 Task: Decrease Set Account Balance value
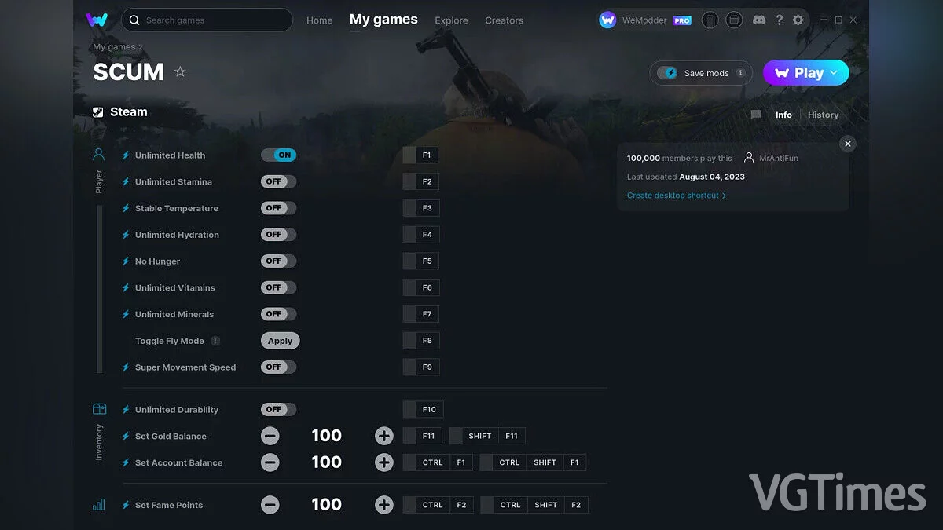(x=270, y=462)
